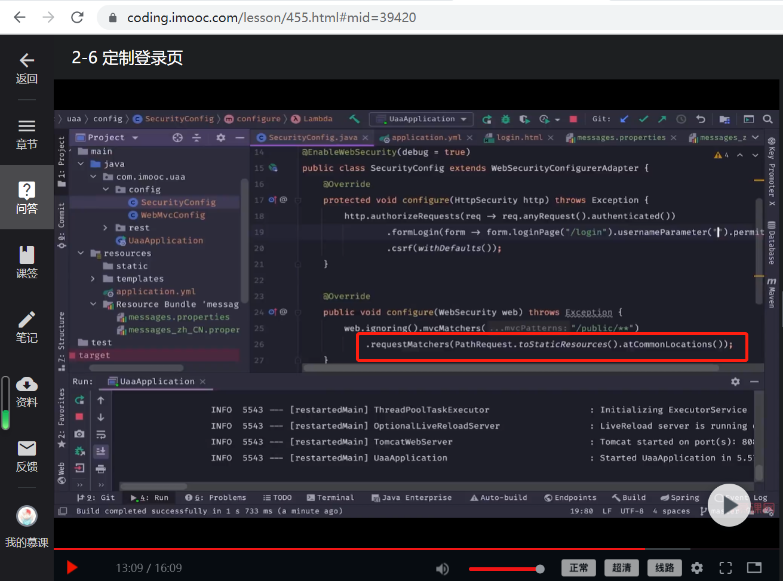Click the Git history clock icon
783x581 pixels.
681,119
